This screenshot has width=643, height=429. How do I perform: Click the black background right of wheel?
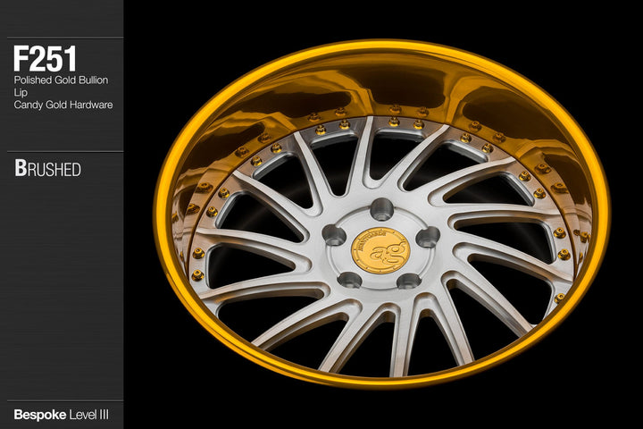(x=625, y=214)
